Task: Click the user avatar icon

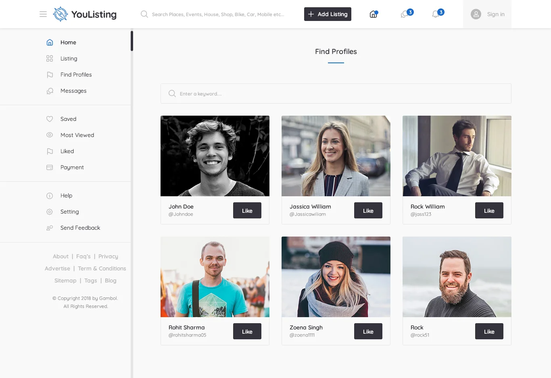Action: click(476, 14)
